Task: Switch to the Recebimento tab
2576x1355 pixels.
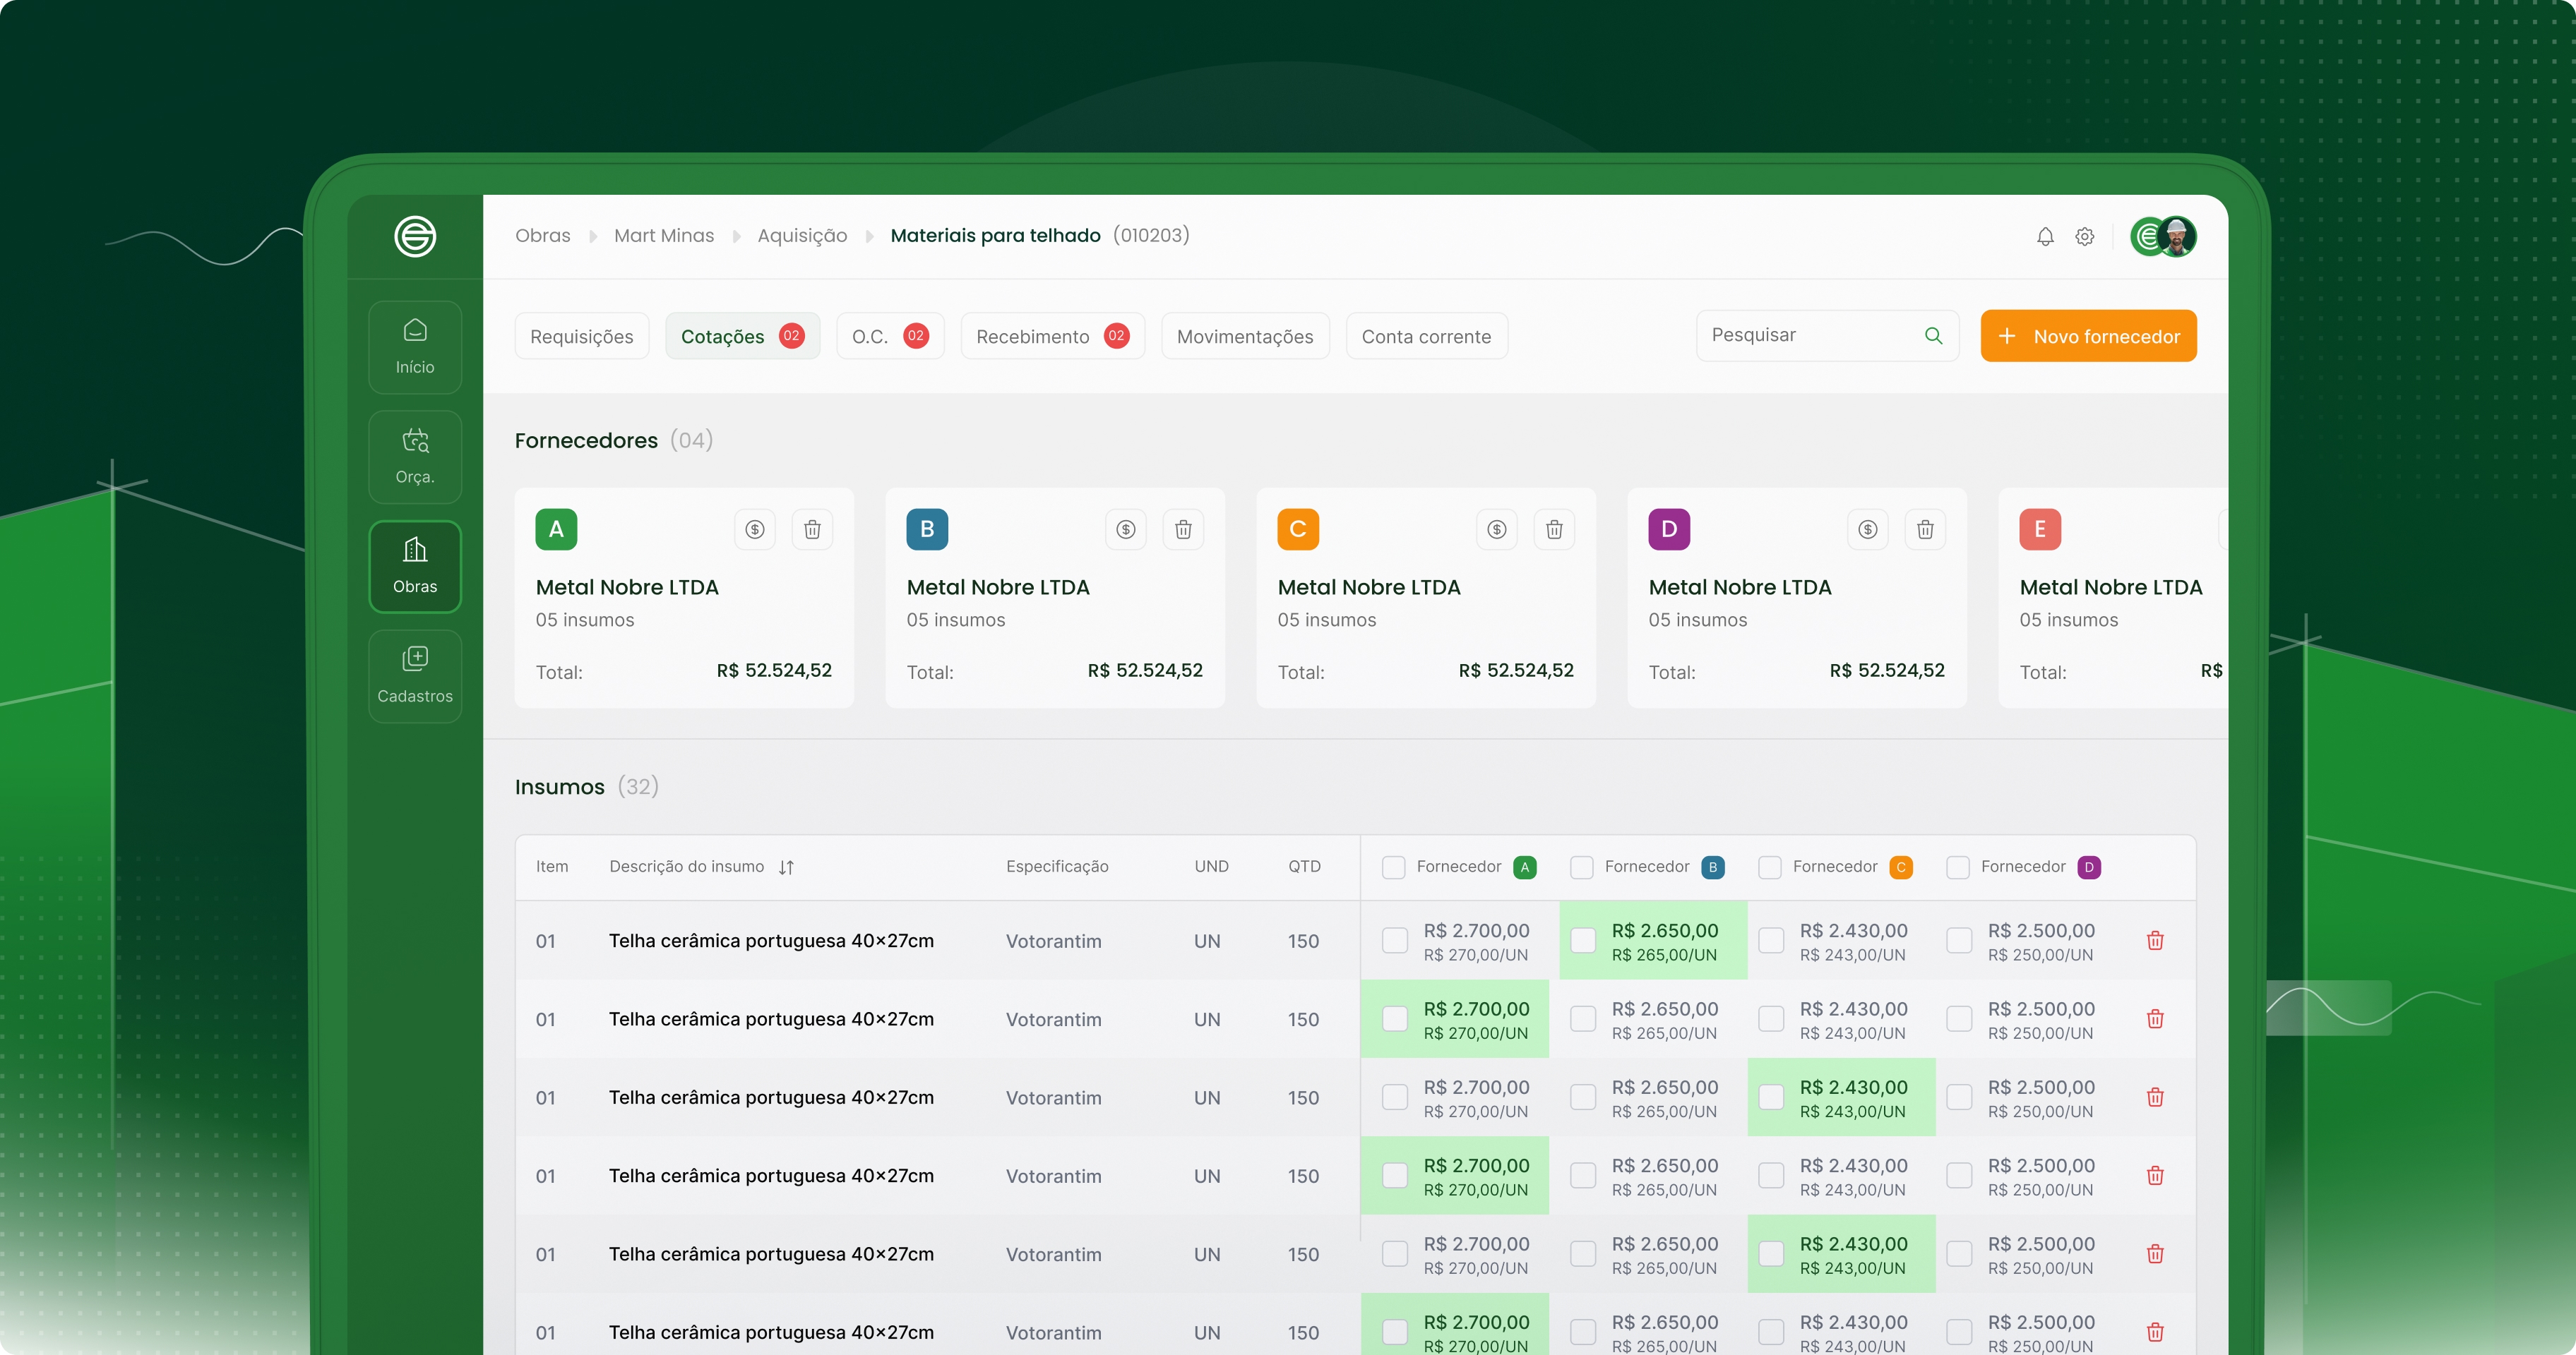Action: tap(1053, 336)
